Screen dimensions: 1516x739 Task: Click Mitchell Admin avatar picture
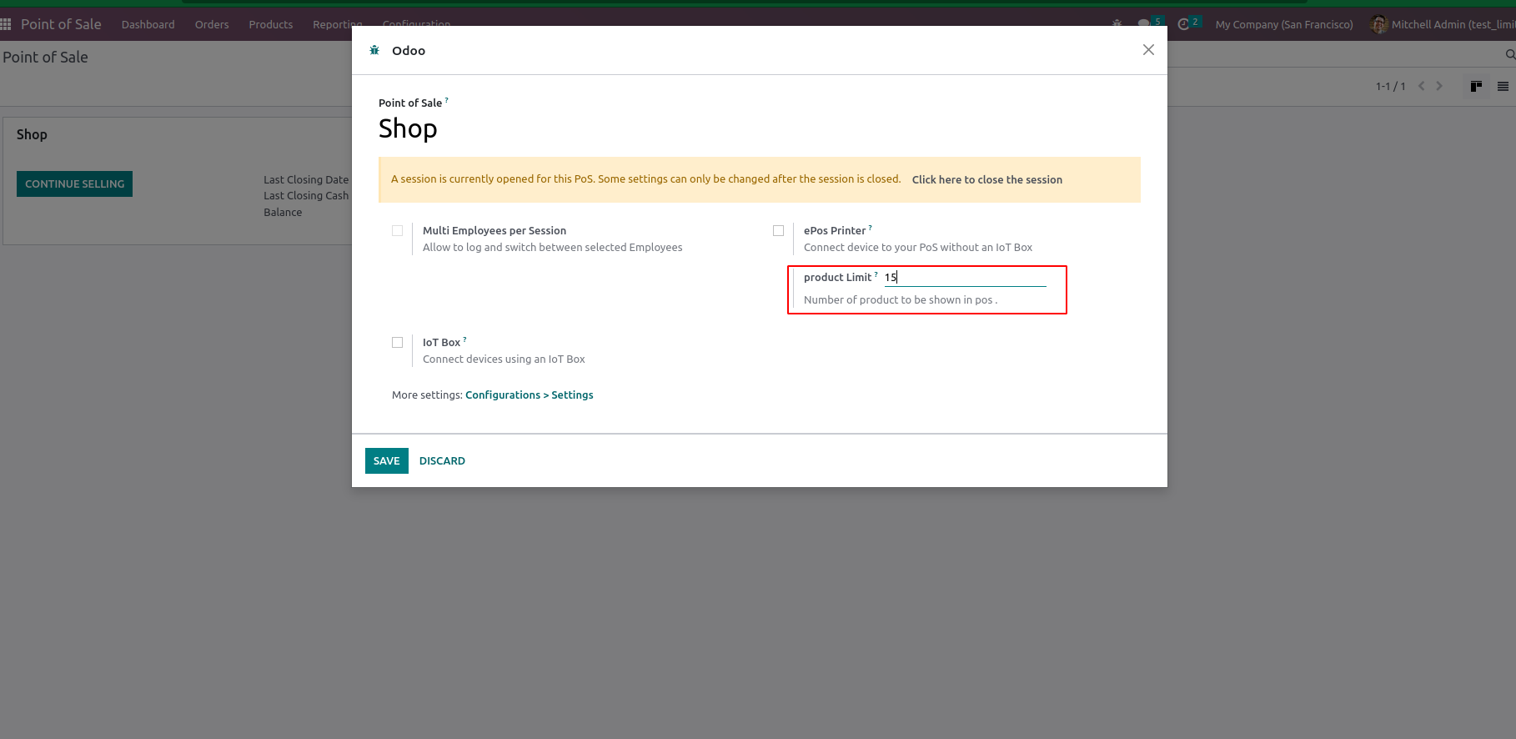[1378, 24]
